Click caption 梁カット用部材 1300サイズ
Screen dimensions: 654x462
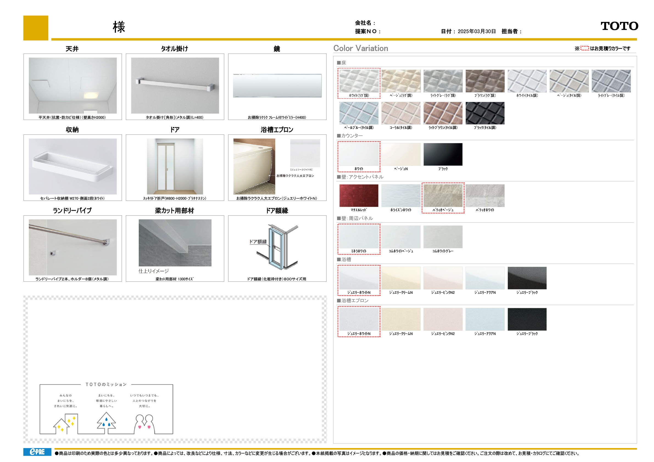click(175, 279)
